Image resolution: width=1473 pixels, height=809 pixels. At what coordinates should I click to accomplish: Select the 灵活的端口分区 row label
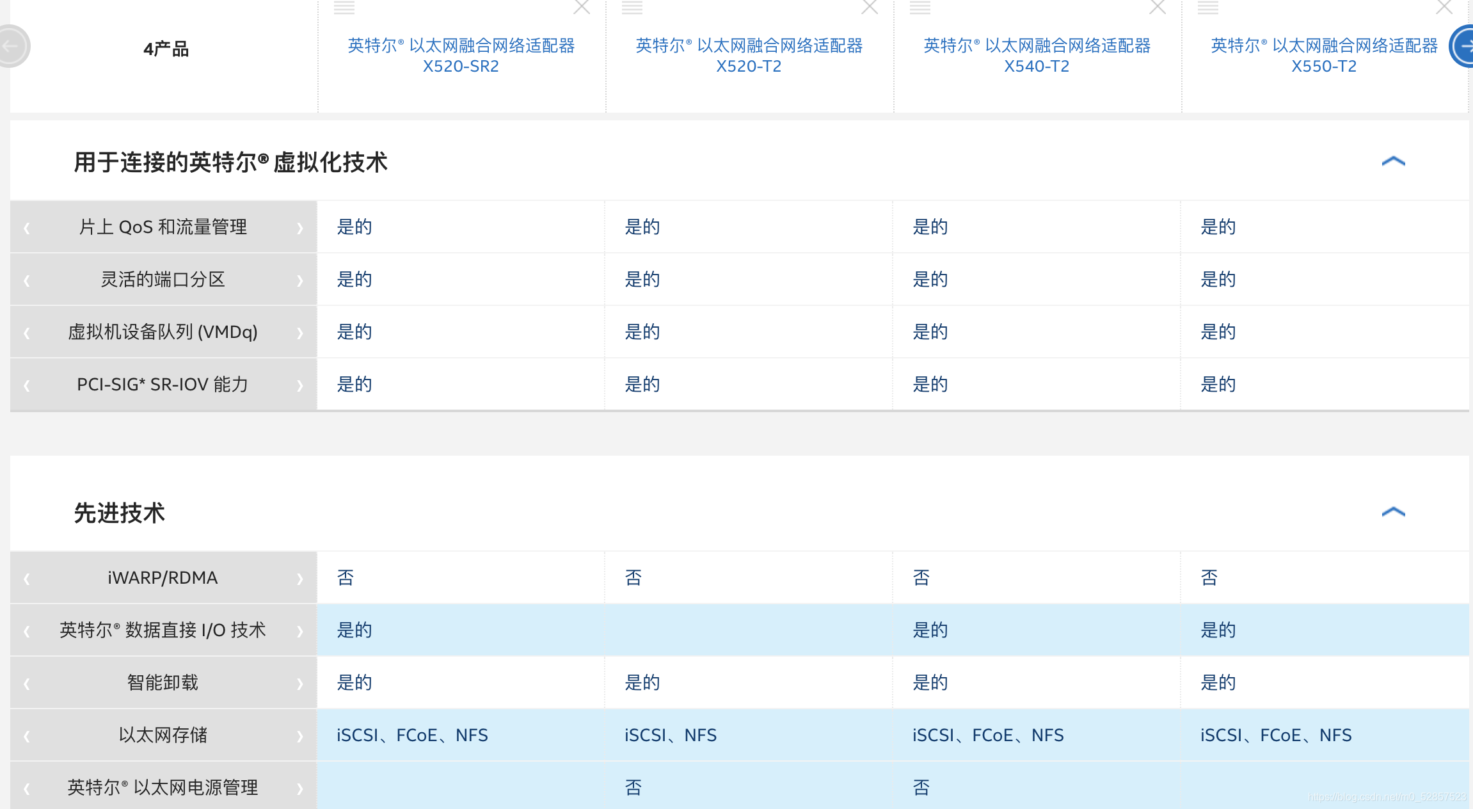click(x=163, y=279)
